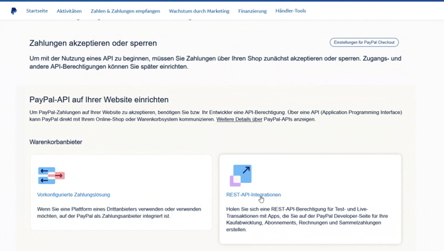Open the Finanzierung menu item
The width and height of the screenshot is (444, 251).
[252, 11]
